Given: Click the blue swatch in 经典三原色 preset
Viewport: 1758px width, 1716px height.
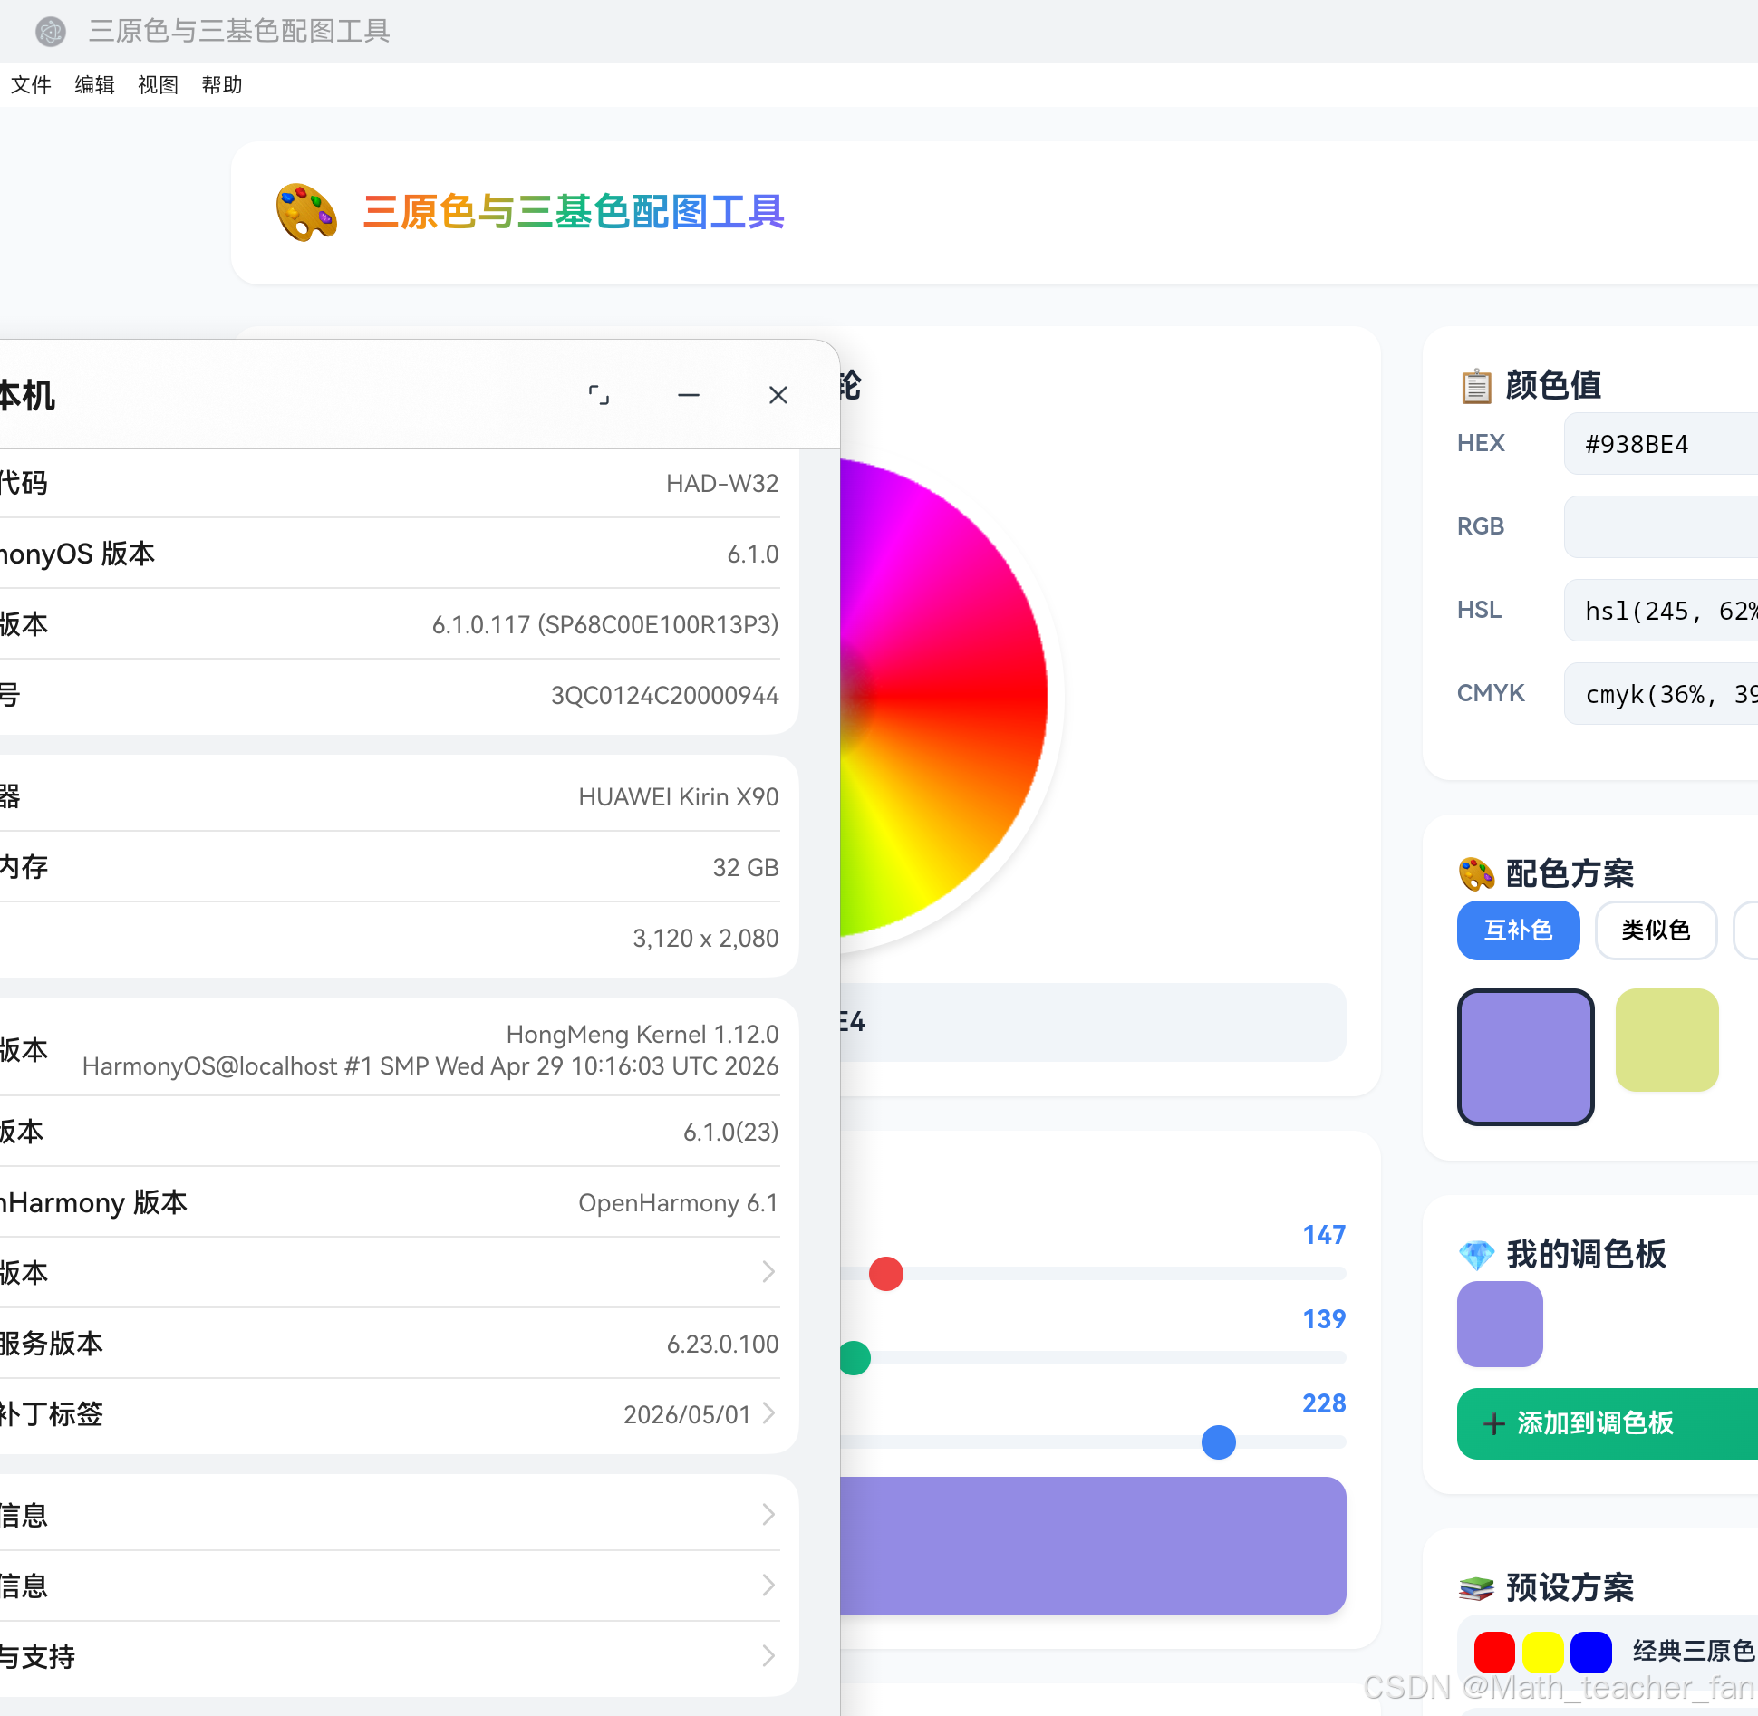Looking at the screenshot, I should click(x=1590, y=1652).
